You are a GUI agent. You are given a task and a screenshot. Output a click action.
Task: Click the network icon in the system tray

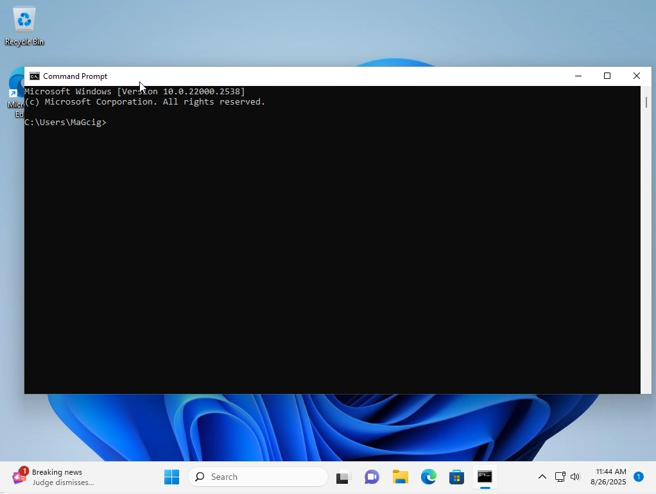pyautogui.click(x=560, y=477)
